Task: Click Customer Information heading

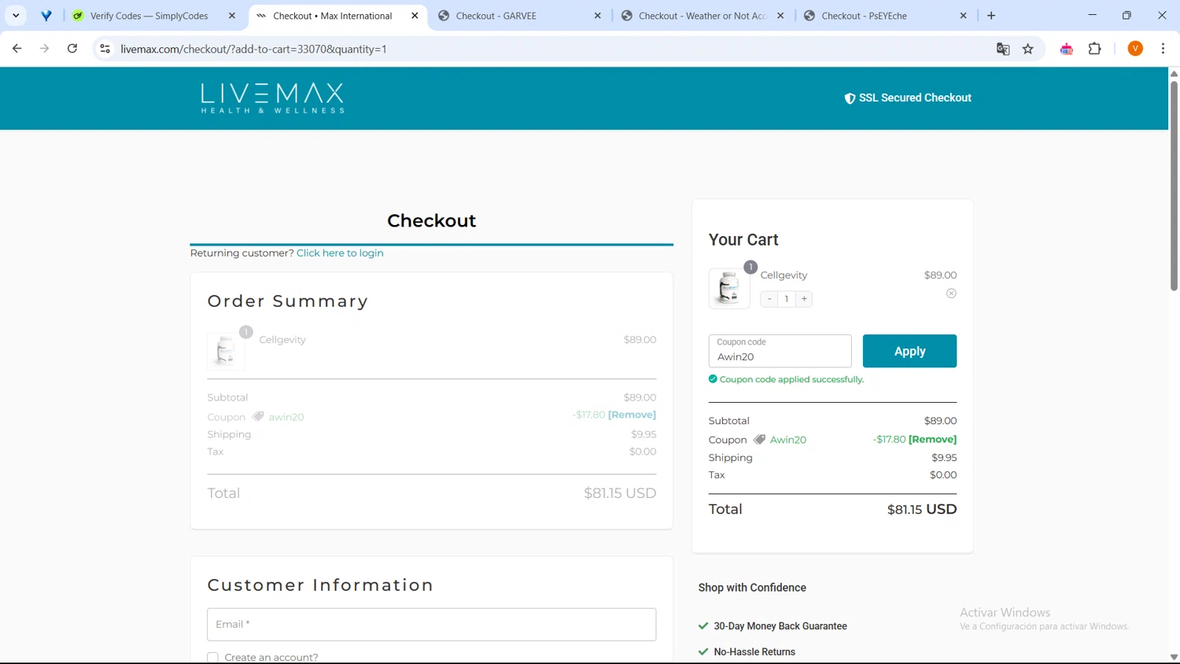Action: 320,585
